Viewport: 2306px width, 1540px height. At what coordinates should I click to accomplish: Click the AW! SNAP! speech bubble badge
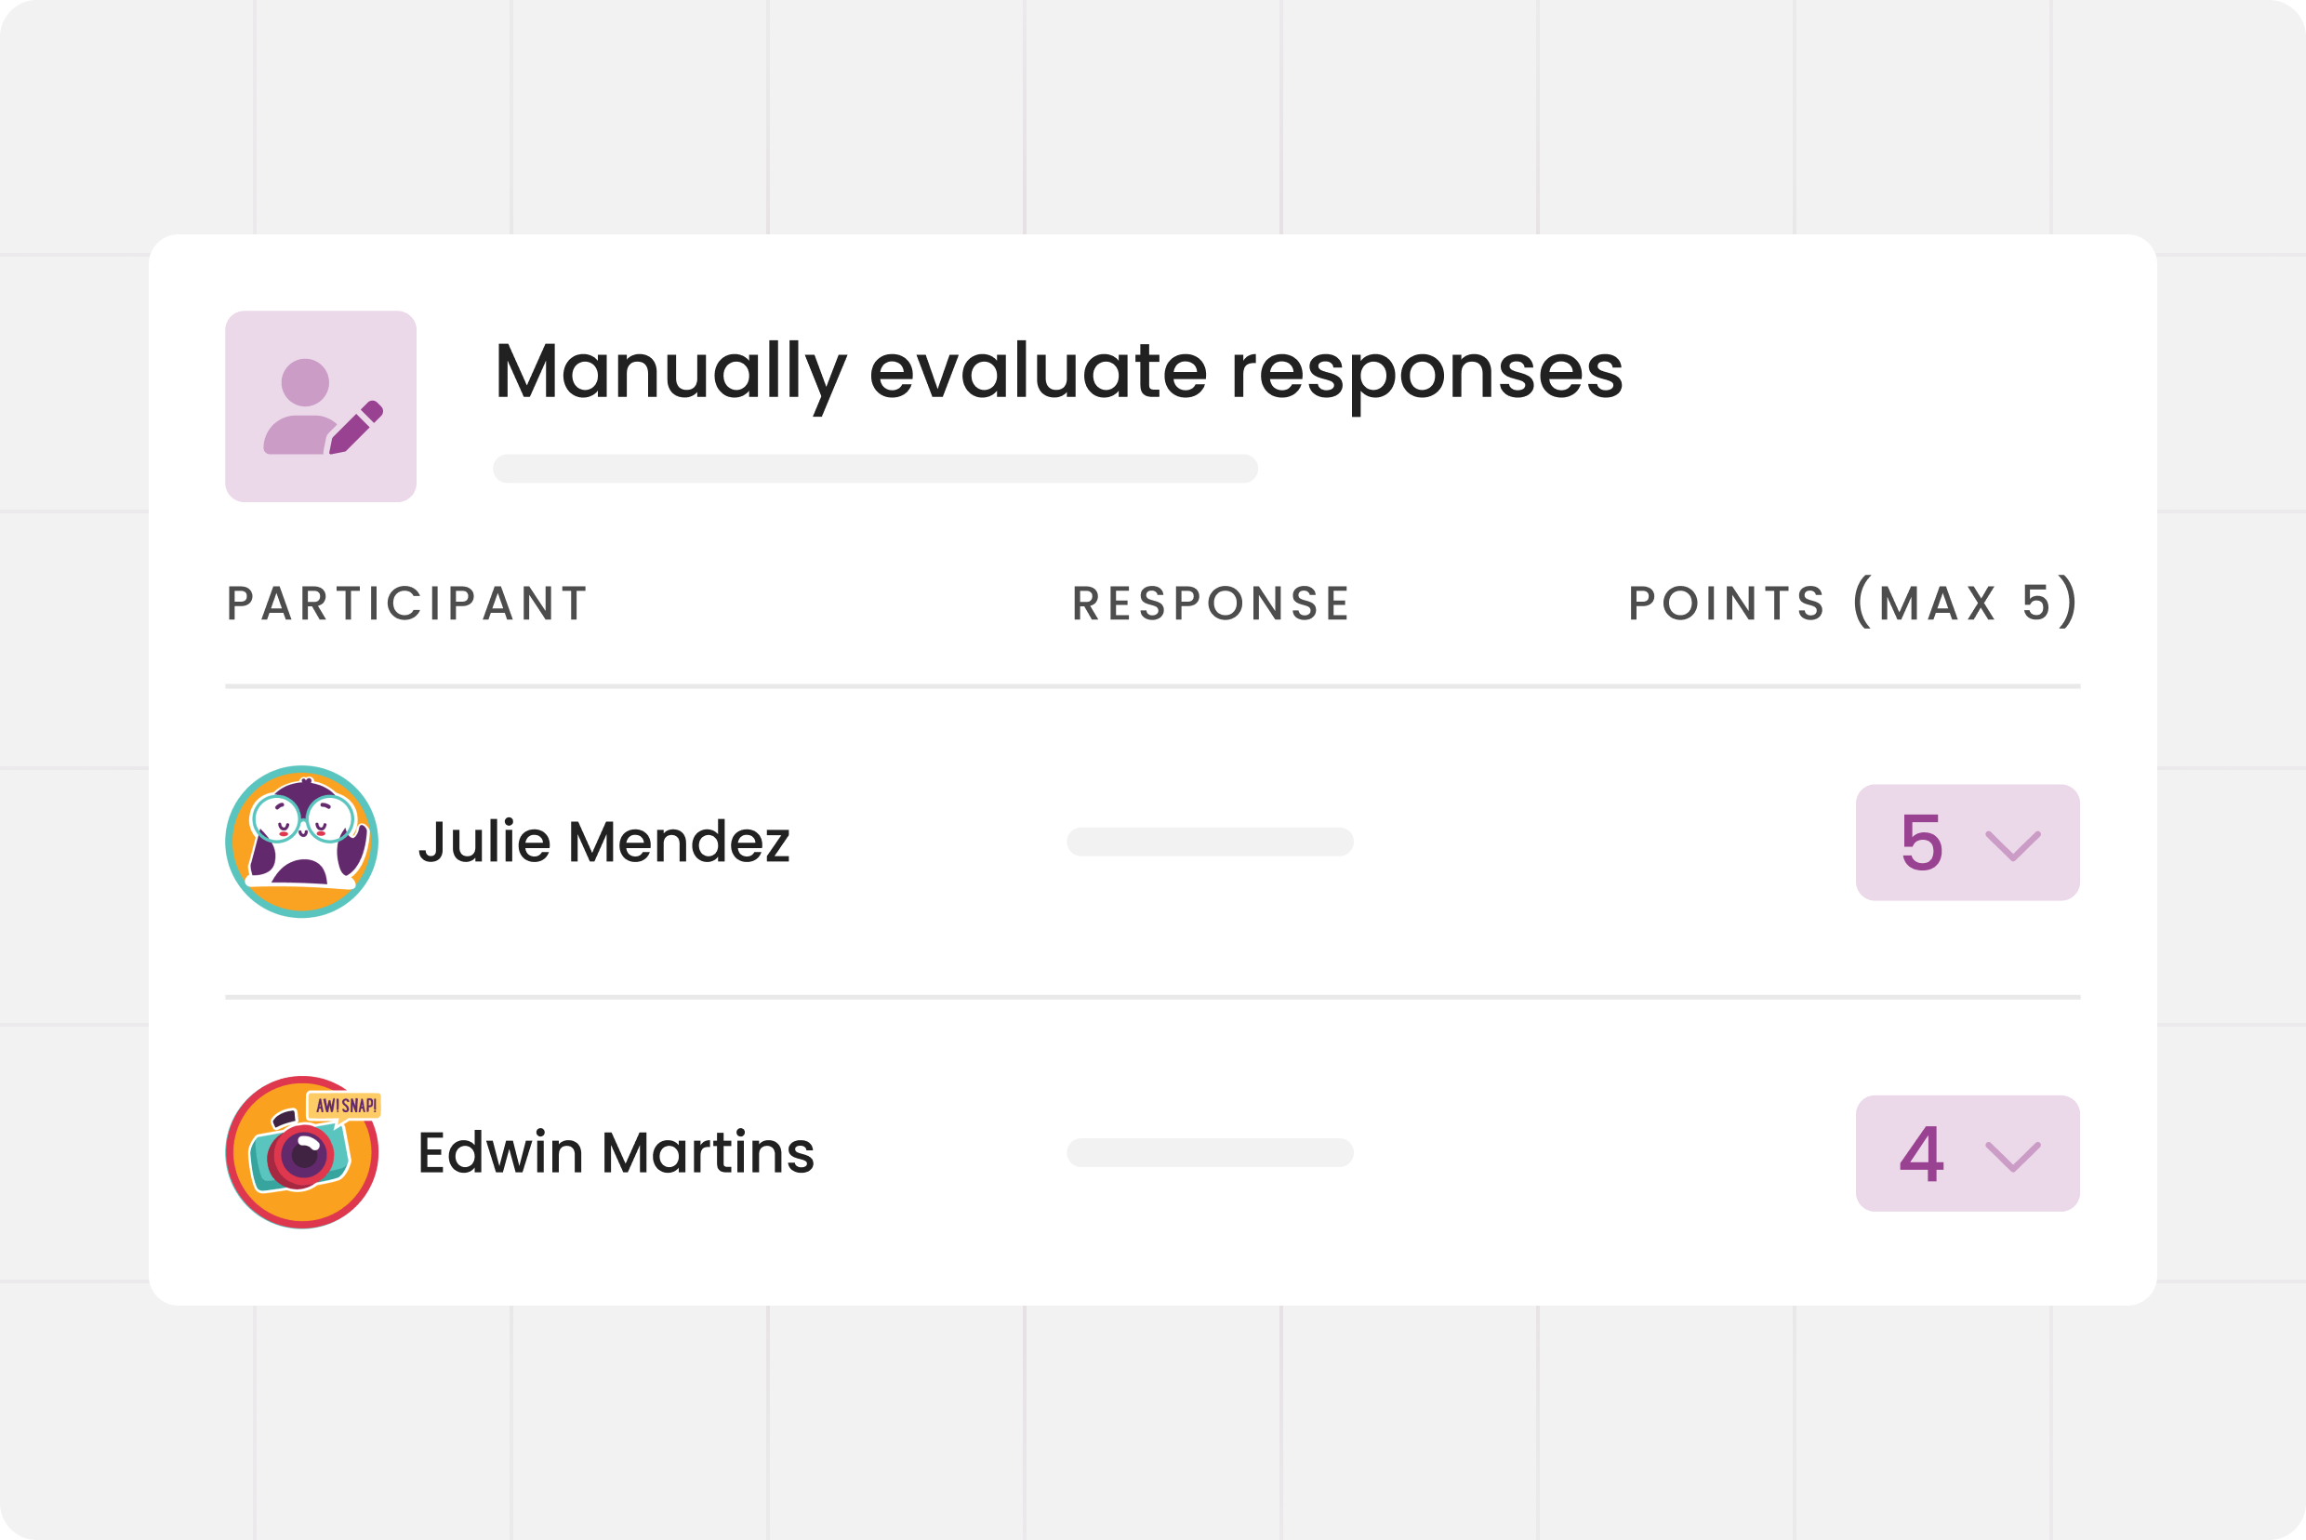(345, 1106)
